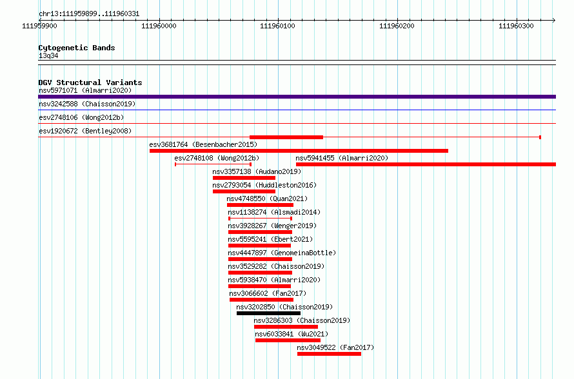Select the nsv2793054 red variant bar
Image resolution: width=574 pixels, height=379 pixels.
click(x=244, y=191)
